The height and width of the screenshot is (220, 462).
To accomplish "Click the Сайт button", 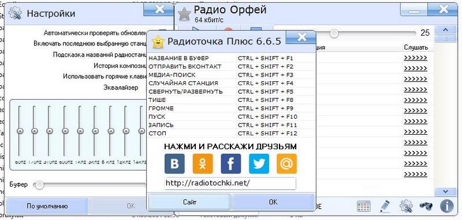I will (189, 202).
